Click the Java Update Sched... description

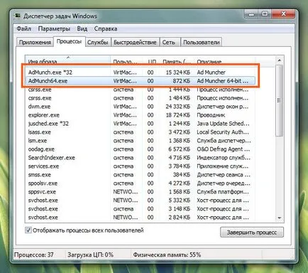(x=223, y=124)
